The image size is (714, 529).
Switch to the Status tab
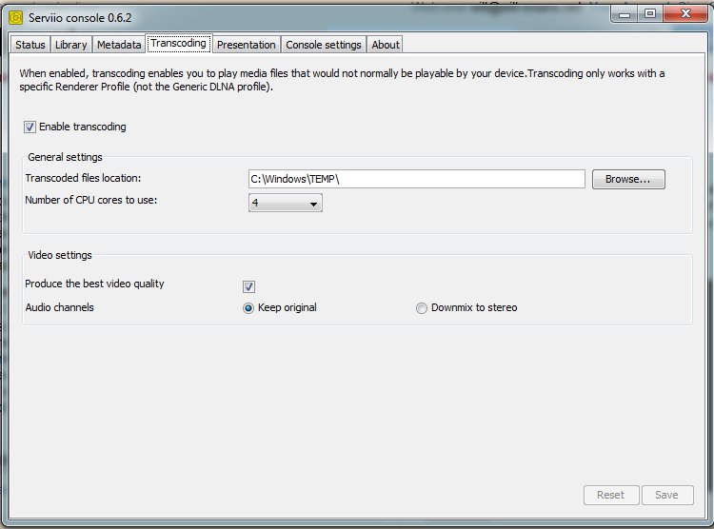(x=30, y=45)
